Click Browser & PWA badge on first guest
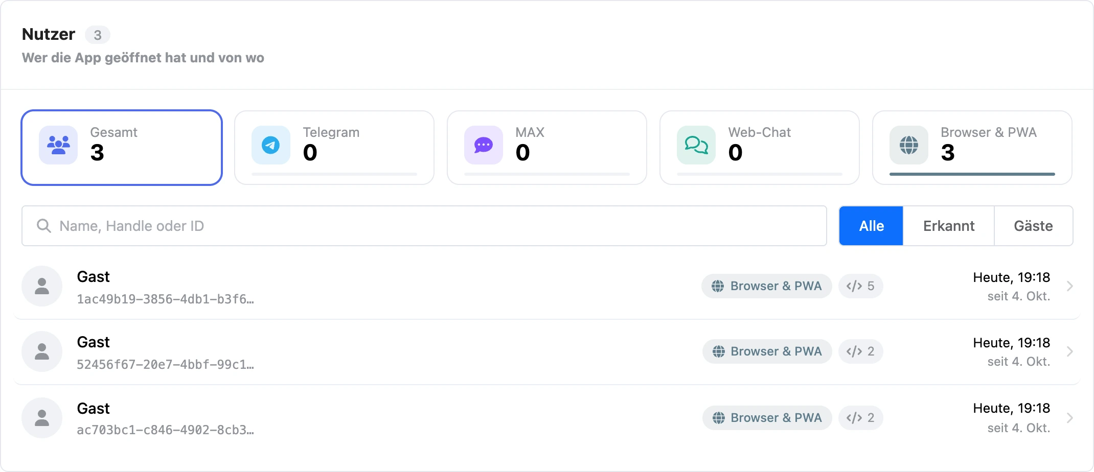 767,286
